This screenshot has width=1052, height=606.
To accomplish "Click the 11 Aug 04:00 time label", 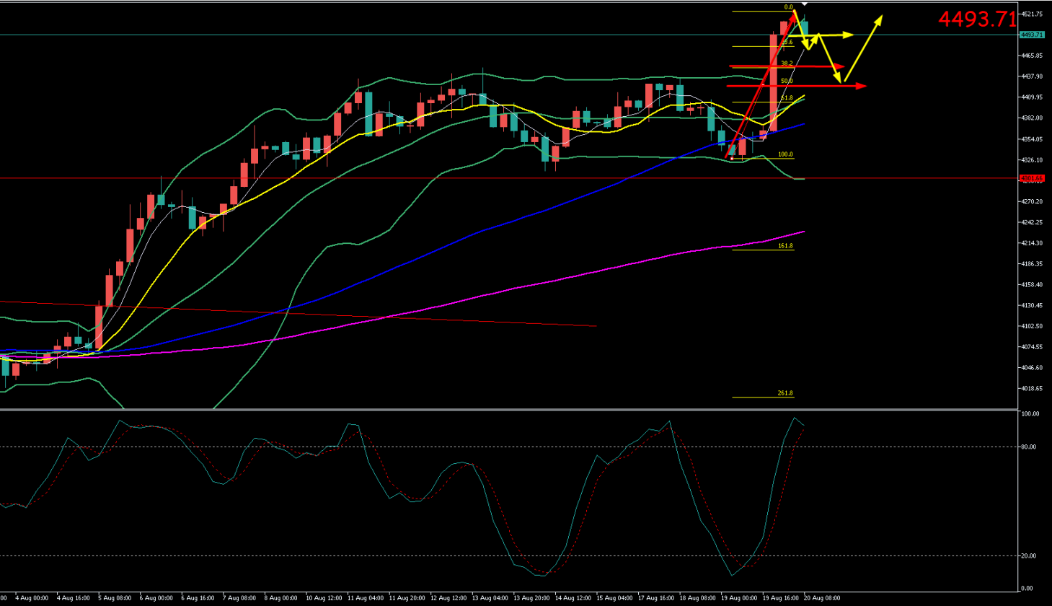I will [365, 598].
